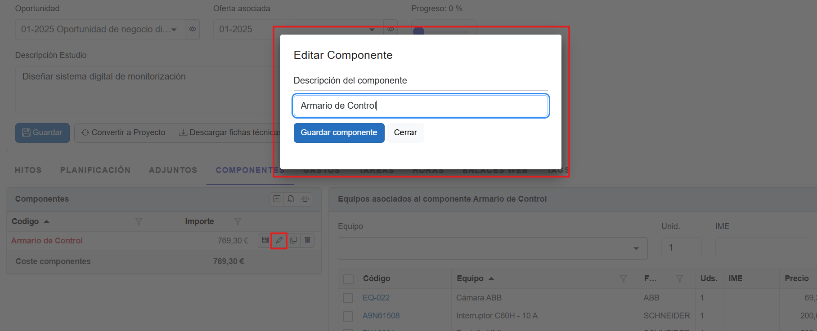Click Guardar componente button
Image resolution: width=817 pixels, height=331 pixels.
[339, 132]
